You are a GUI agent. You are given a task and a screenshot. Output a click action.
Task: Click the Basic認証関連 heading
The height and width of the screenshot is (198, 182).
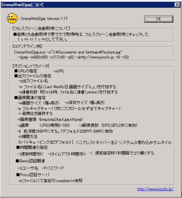(30, 161)
